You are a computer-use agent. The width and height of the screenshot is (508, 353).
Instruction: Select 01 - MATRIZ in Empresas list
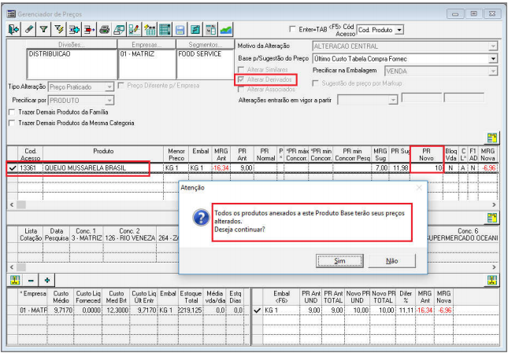(x=137, y=54)
